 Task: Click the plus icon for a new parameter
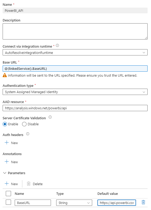coord(7,184)
